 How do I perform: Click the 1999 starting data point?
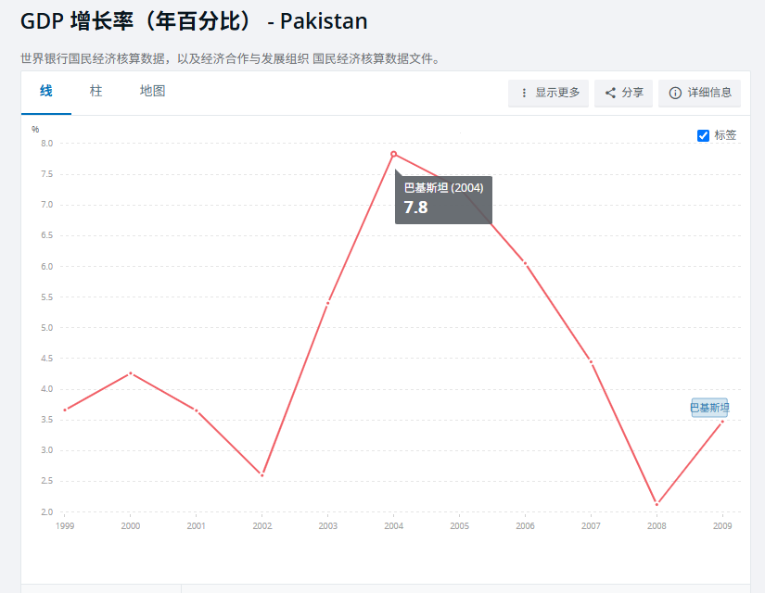point(65,410)
